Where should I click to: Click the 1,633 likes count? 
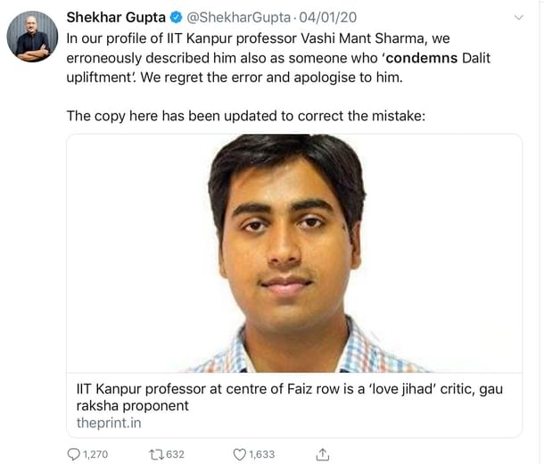(x=261, y=454)
